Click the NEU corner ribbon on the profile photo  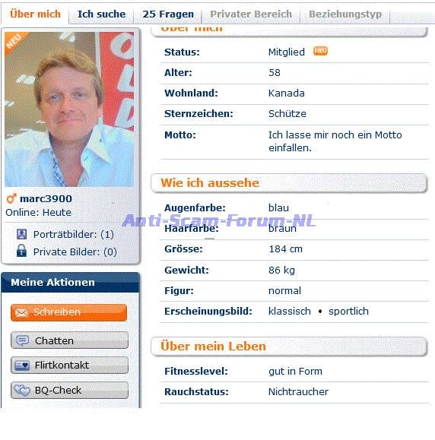point(14,41)
